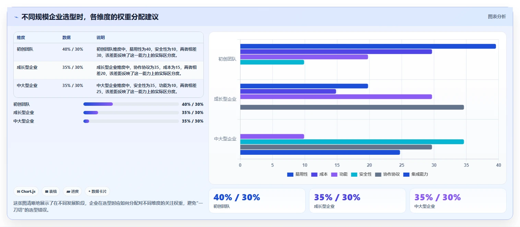This screenshot has height=227, width=520.
Task: Click the gray 协作协议 bar for 中大型企业
Action: tap(336, 147)
